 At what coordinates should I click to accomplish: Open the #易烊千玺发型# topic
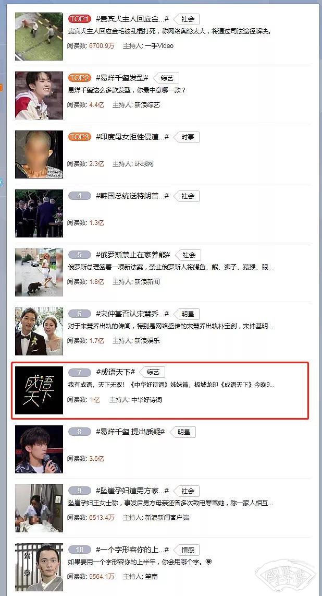[x=122, y=78]
